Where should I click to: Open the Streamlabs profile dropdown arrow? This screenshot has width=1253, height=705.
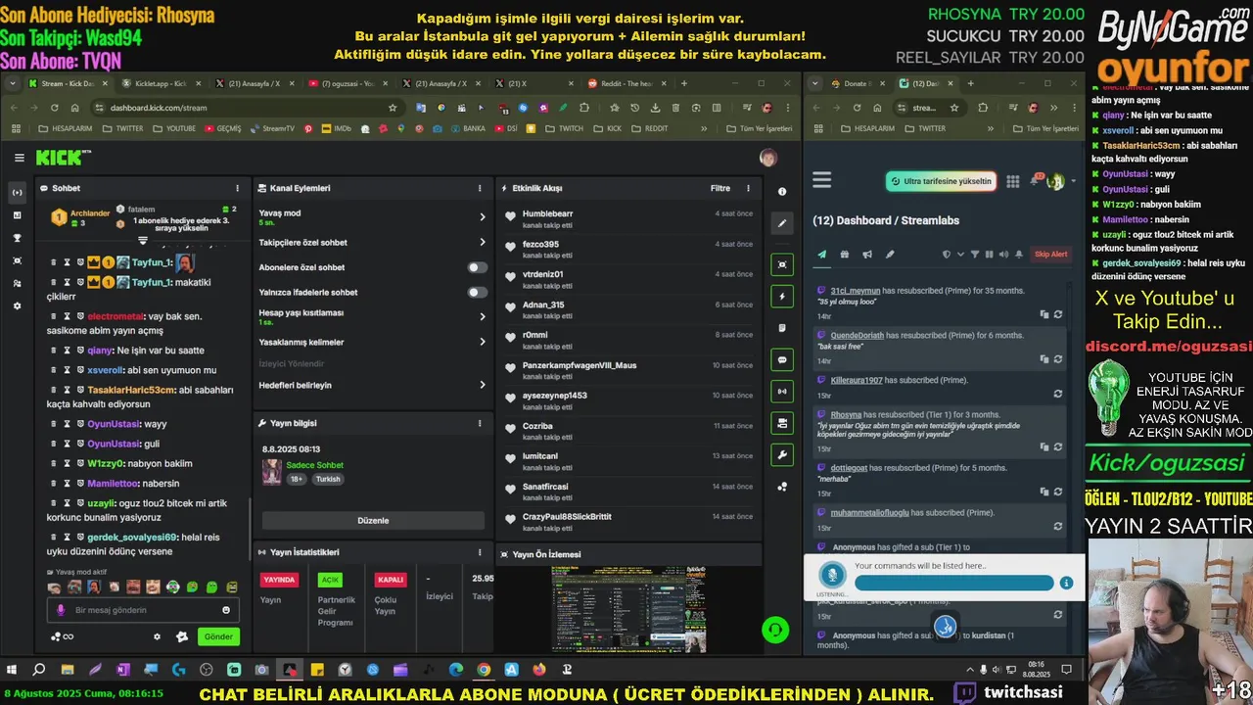pos(1073,181)
